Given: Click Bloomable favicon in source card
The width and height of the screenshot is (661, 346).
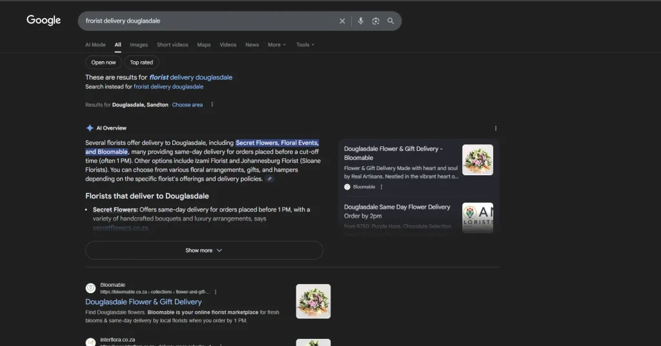Looking at the screenshot, I should [x=347, y=187].
